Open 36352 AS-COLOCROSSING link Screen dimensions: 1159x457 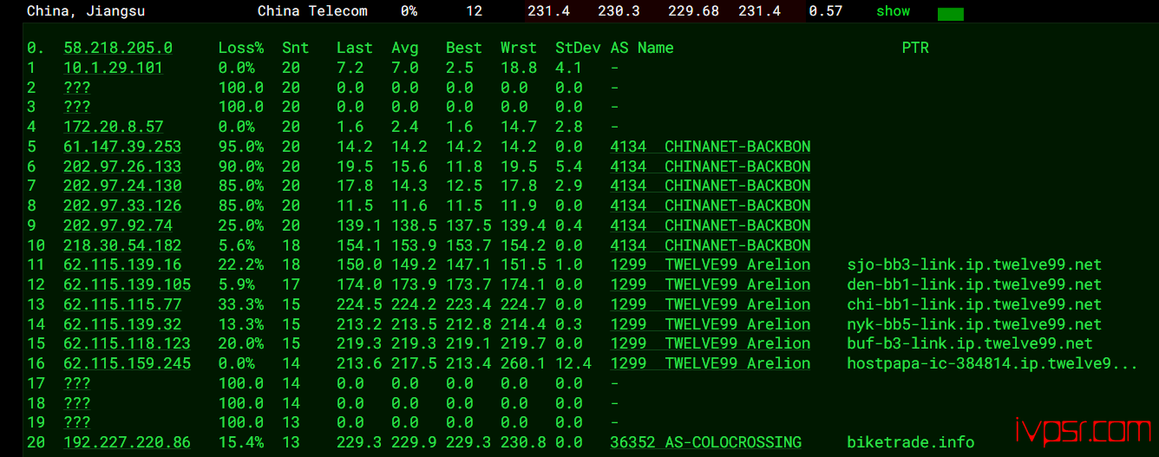[x=706, y=442]
